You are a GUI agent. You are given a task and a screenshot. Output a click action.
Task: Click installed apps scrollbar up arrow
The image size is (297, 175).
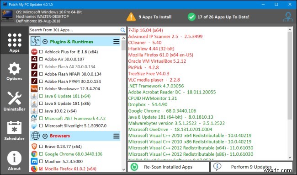290,29
